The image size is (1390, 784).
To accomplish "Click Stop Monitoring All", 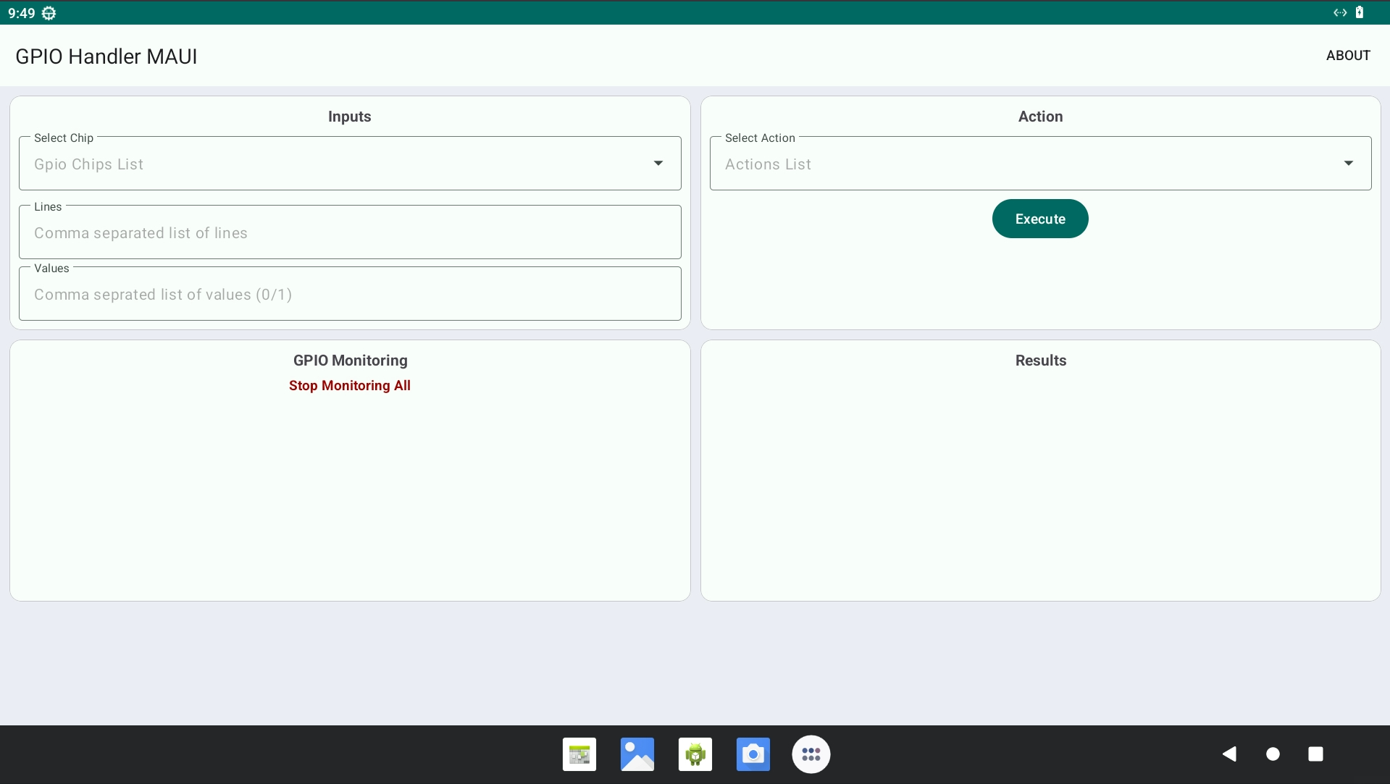I will (350, 386).
